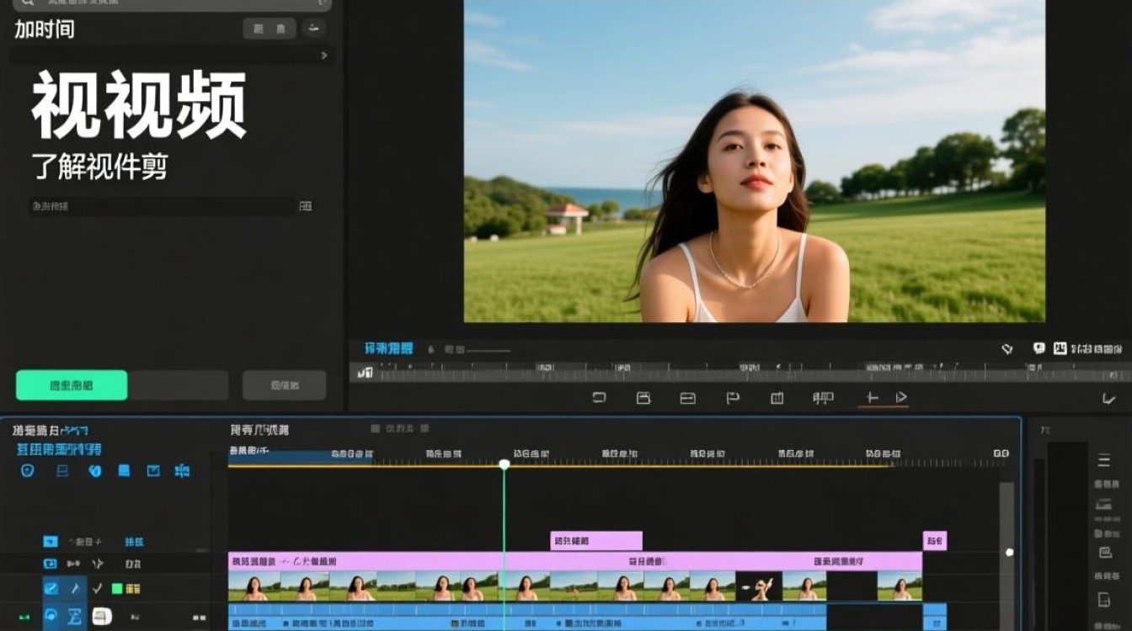The height and width of the screenshot is (631, 1132).
Task: Click the tag icon at preview bar's right
Action: click(1007, 348)
